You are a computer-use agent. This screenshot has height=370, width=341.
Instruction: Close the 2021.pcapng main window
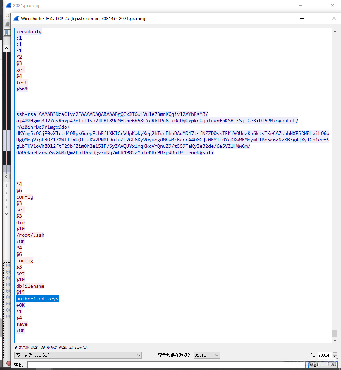point(332,5)
